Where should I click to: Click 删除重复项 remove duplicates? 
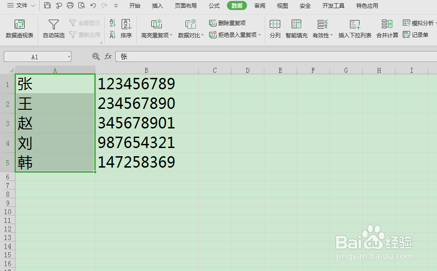tap(227, 23)
